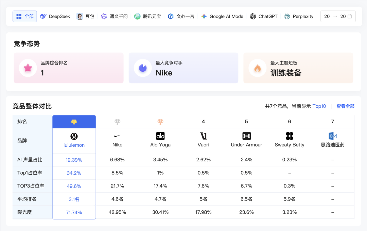This screenshot has width=367, height=231.
Task: Click the Sweaty Betty logo
Action: pos(290,136)
